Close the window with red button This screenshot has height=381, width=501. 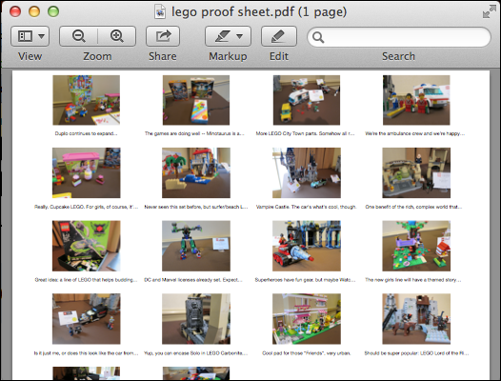[15, 11]
